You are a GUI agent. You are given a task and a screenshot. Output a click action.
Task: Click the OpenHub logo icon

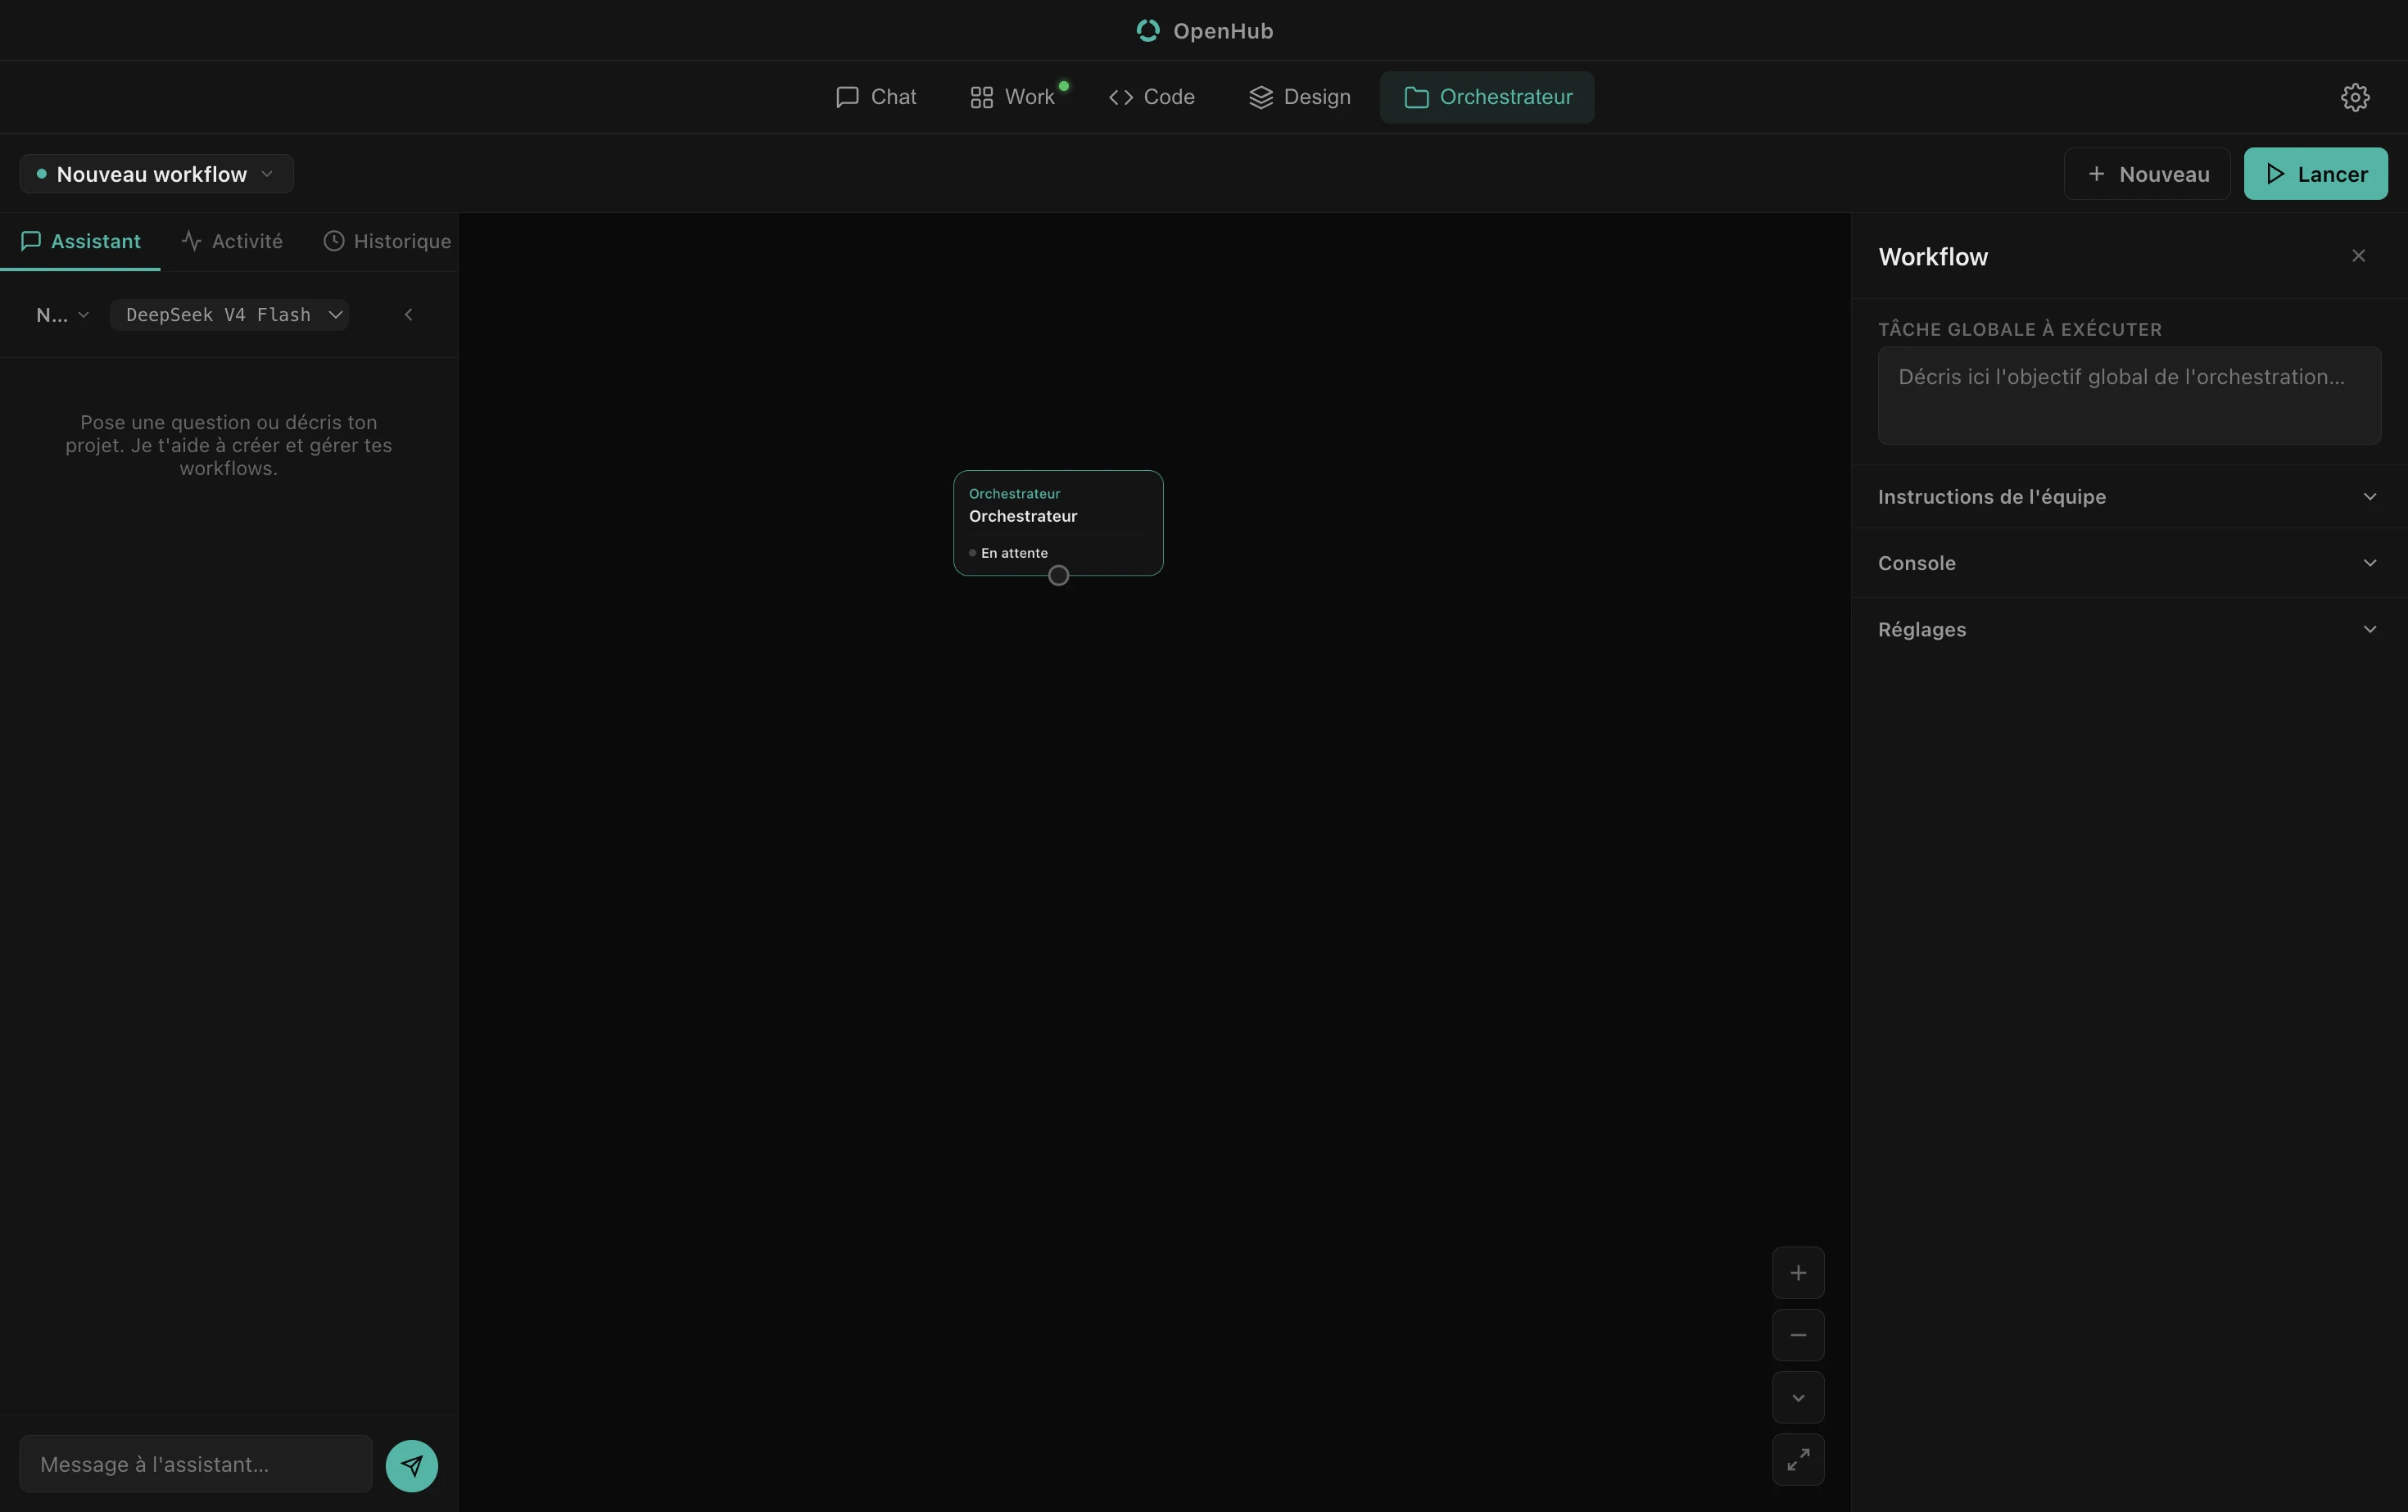click(1148, 31)
